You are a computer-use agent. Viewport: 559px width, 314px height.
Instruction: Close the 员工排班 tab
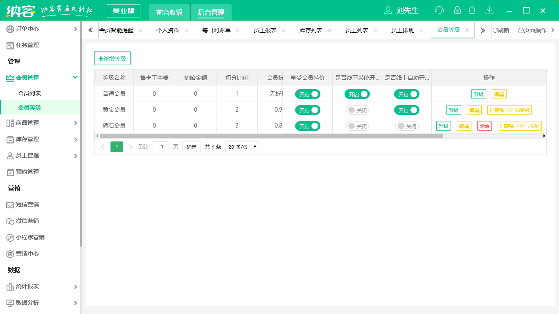[421, 31]
